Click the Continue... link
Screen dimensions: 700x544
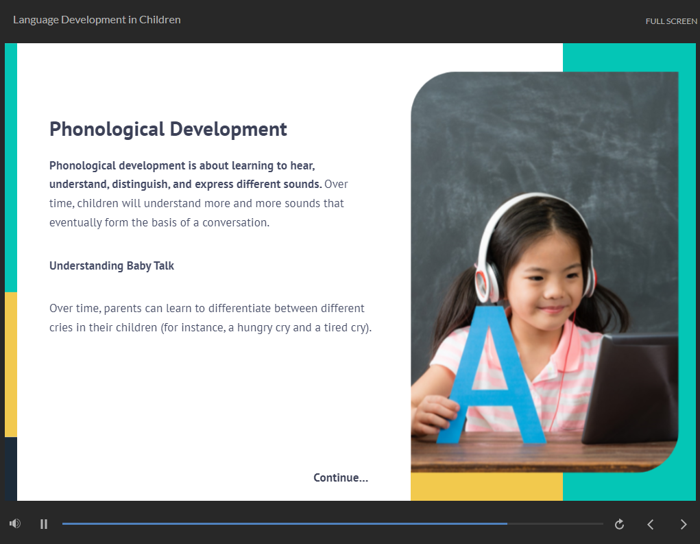(340, 477)
